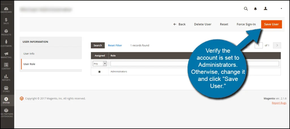Click the Report Bugs link

279,103
